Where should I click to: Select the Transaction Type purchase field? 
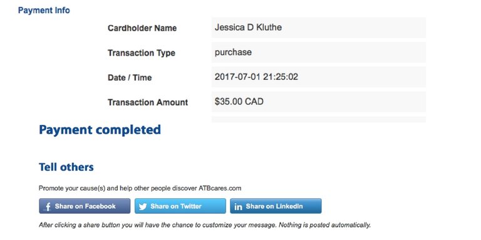coord(319,52)
